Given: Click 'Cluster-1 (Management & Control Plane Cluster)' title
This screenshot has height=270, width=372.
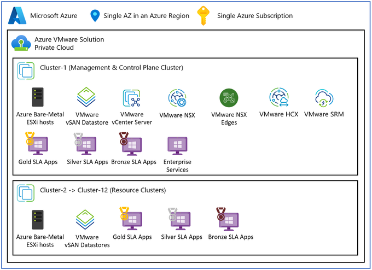Looking at the screenshot, I should click(x=112, y=68).
